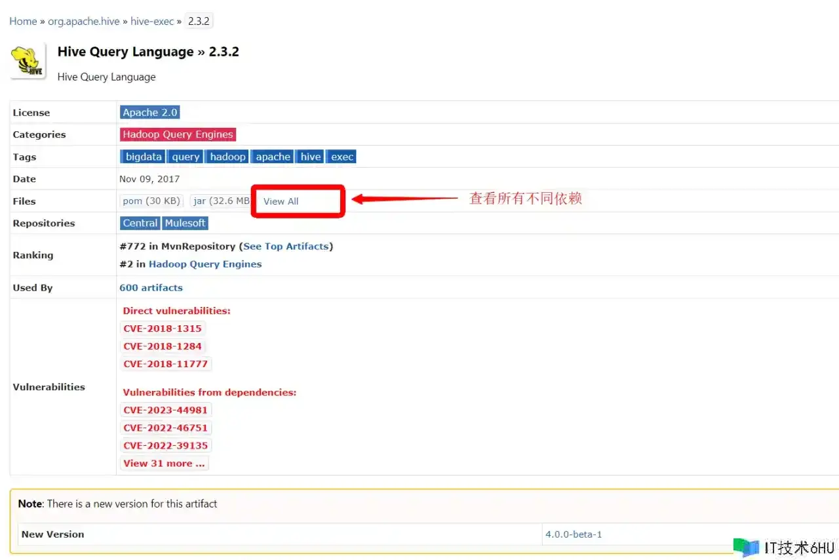Open new version 4.0.0-beta-1 link
839x560 pixels.
point(574,534)
